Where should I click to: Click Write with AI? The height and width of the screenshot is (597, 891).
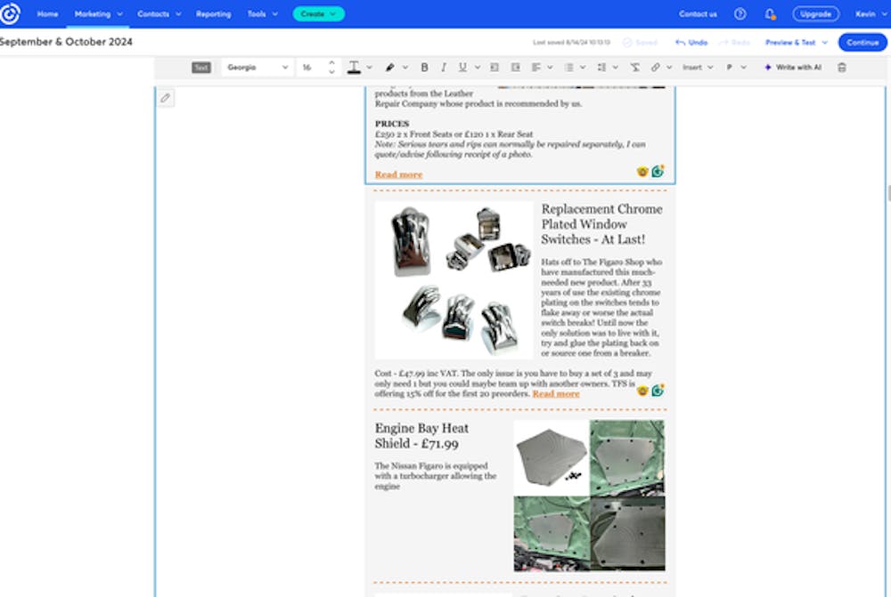coord(793,68)
